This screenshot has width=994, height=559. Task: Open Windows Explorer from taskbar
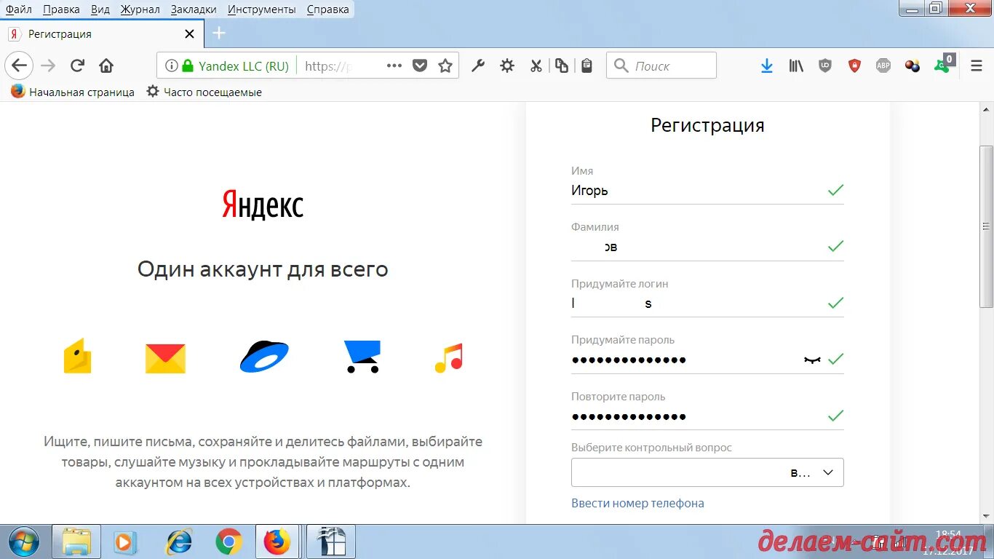pyautogui.click(x=76, y=542)
